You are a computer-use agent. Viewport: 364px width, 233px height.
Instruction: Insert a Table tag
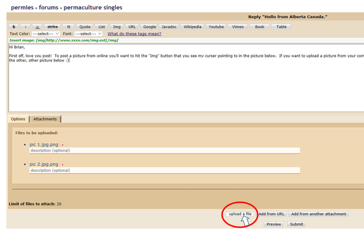281,27
